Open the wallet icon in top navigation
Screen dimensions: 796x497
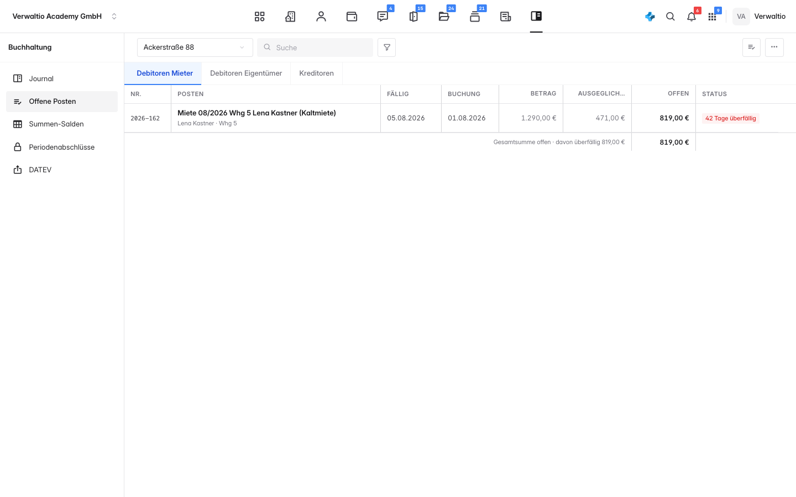point(352,17)
